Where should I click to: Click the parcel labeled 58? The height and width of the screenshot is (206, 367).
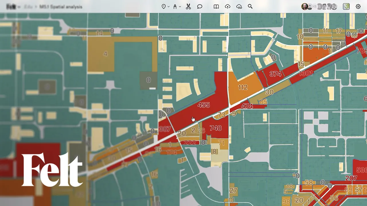tap(309, 182)
